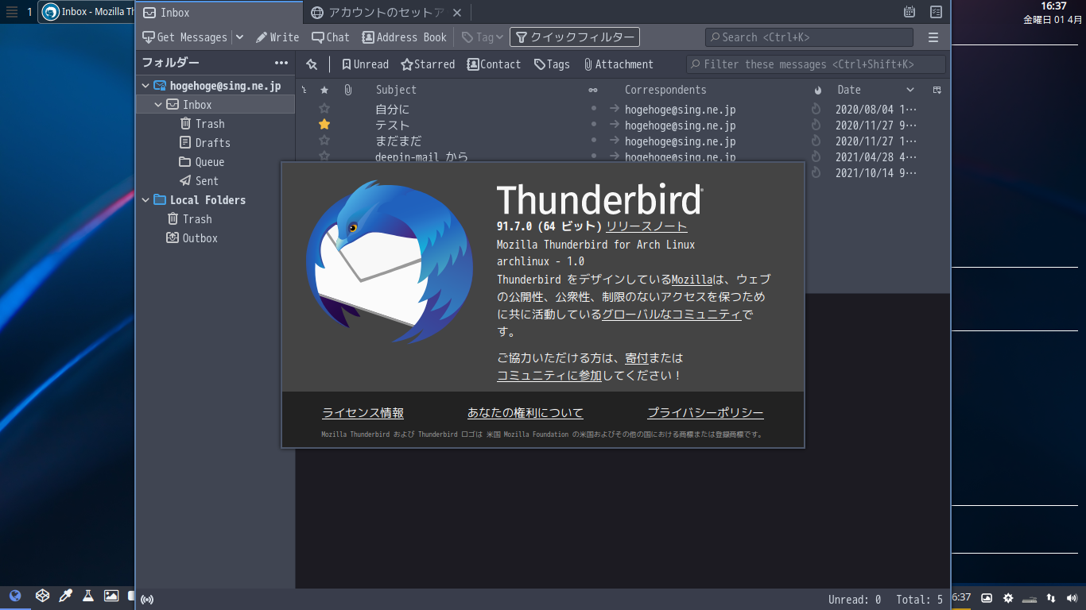Select the Inbox folder

coord(215,105)
